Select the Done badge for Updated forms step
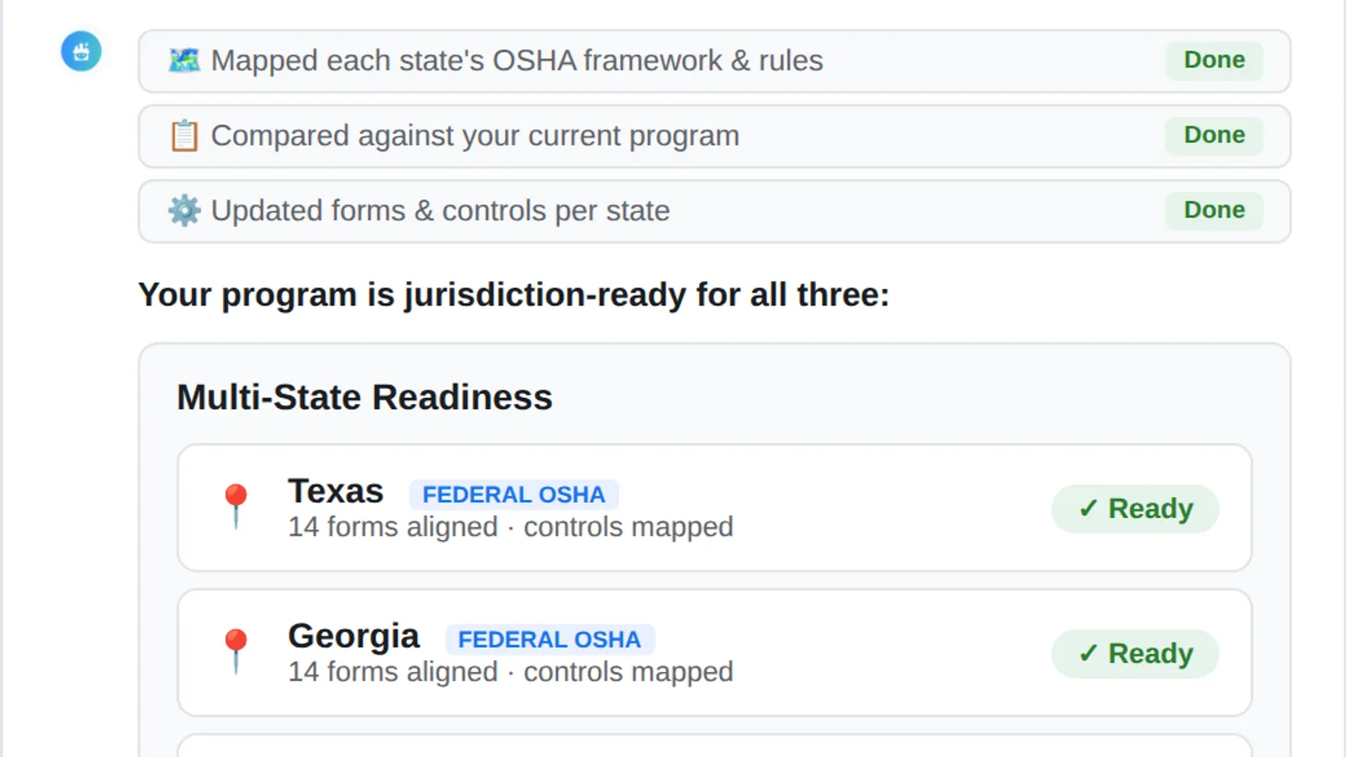 click(1214, 210)
